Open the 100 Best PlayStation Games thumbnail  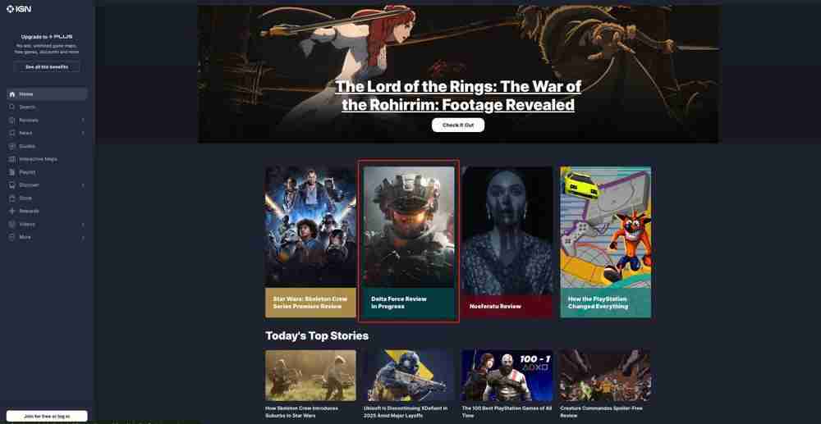pos(507,376)
